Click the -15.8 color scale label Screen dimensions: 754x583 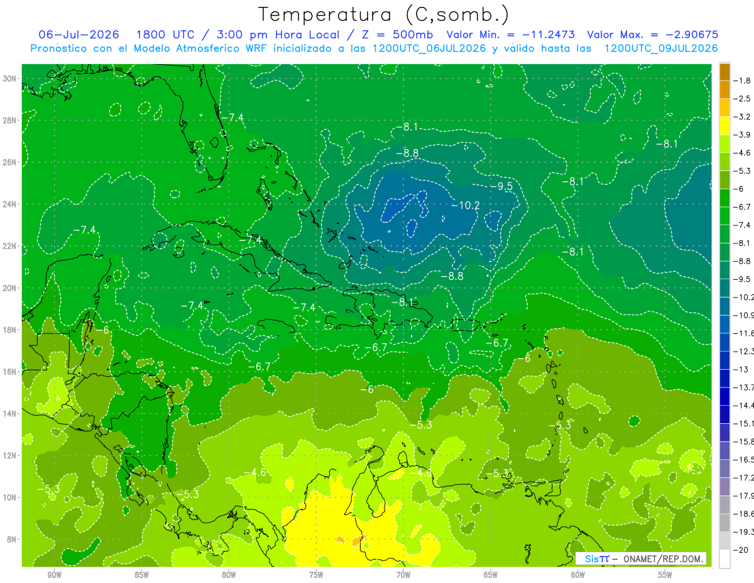tap(743, 441)
